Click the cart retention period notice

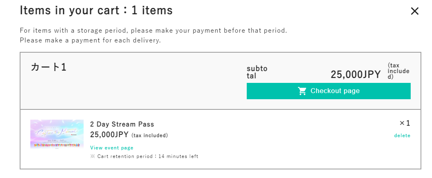click(x=144, y=156)
